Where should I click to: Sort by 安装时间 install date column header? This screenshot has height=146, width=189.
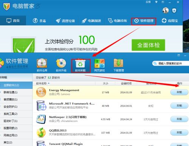click(x=126, y=84)
